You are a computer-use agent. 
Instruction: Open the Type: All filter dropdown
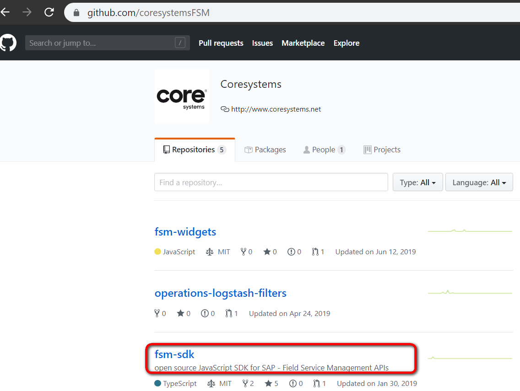coord(418,182)
